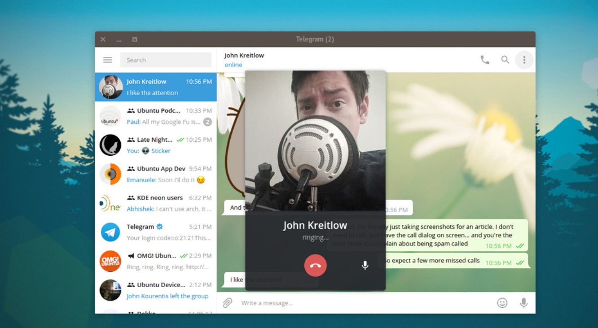This screenshot has width=598, height=328.
Task: Click the KDE neon users avatar
Action: point(110,203)
